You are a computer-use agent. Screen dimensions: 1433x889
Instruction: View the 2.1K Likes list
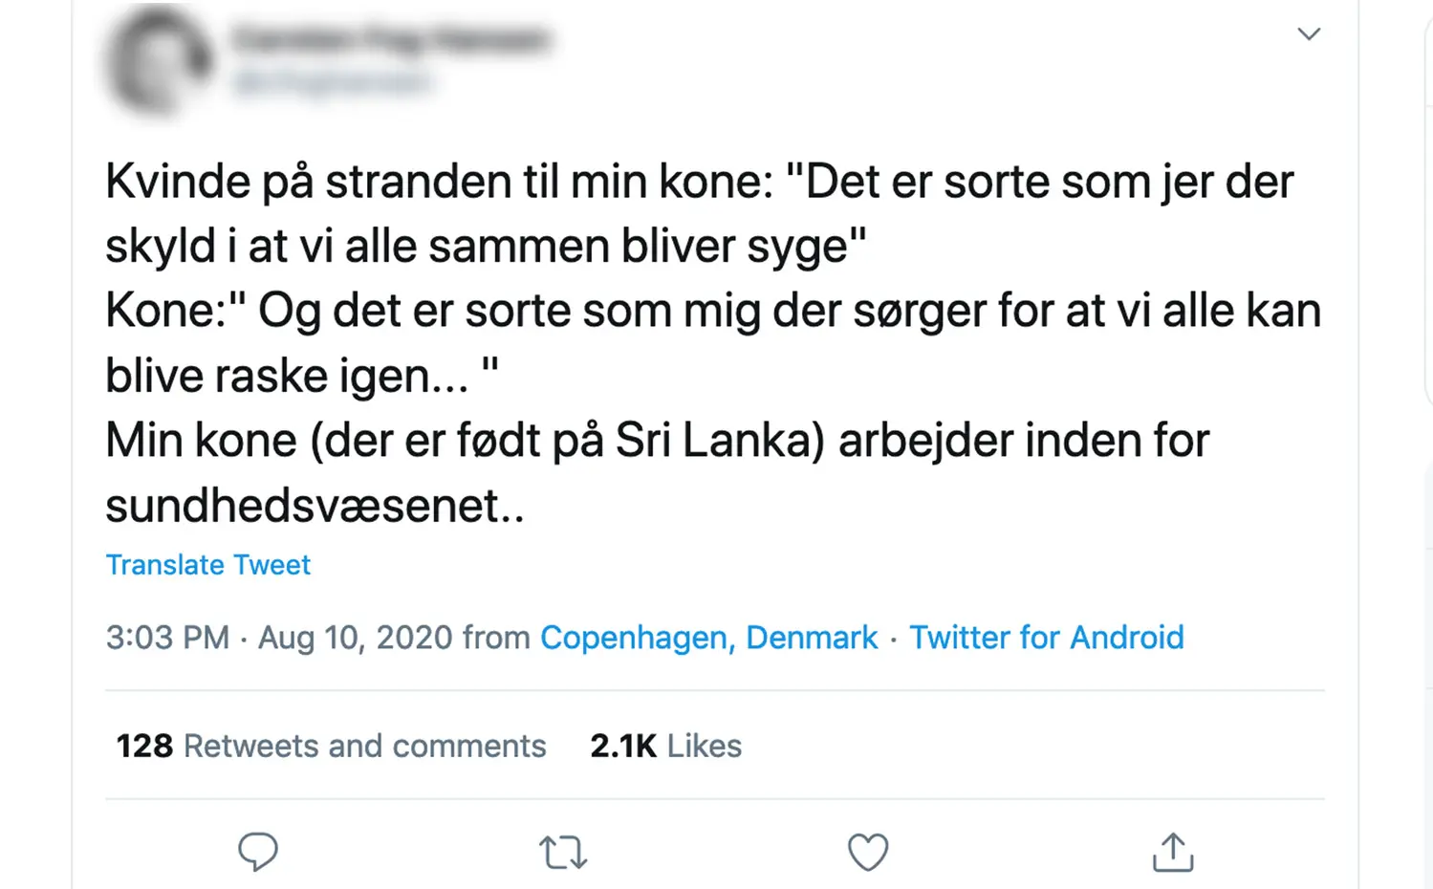665,746
